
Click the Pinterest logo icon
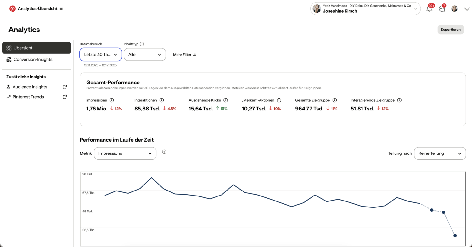coord(13,9)
